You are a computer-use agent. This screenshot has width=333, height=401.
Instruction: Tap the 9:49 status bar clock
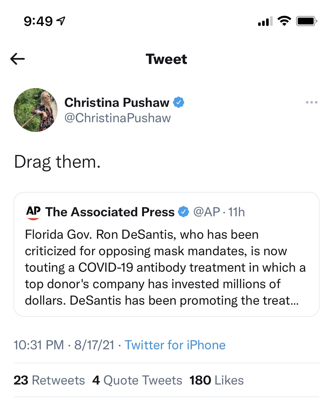pos(38,21)
